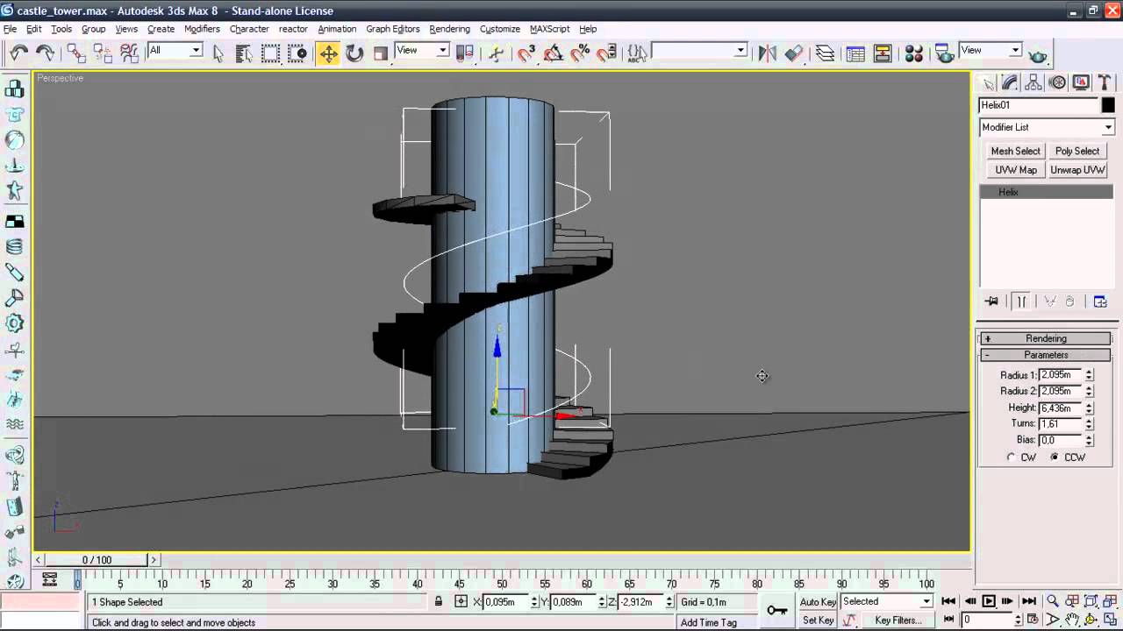
Task: Open the Modifiers menu
Action: [202, 29]
